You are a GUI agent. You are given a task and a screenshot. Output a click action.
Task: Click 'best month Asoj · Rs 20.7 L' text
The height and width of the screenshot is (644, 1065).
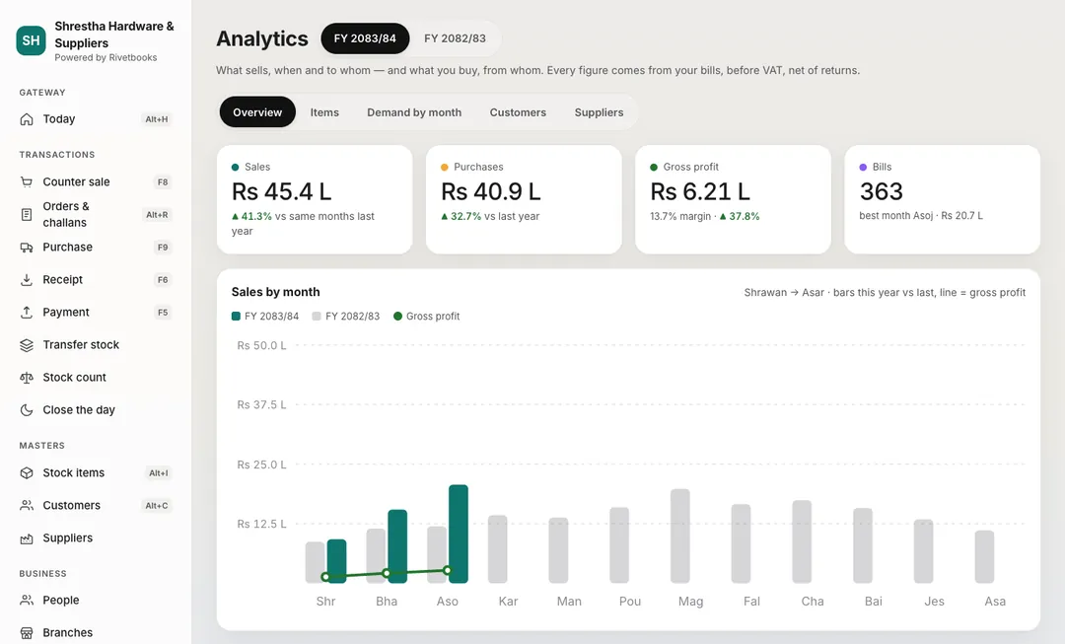[x=921, y=215]
